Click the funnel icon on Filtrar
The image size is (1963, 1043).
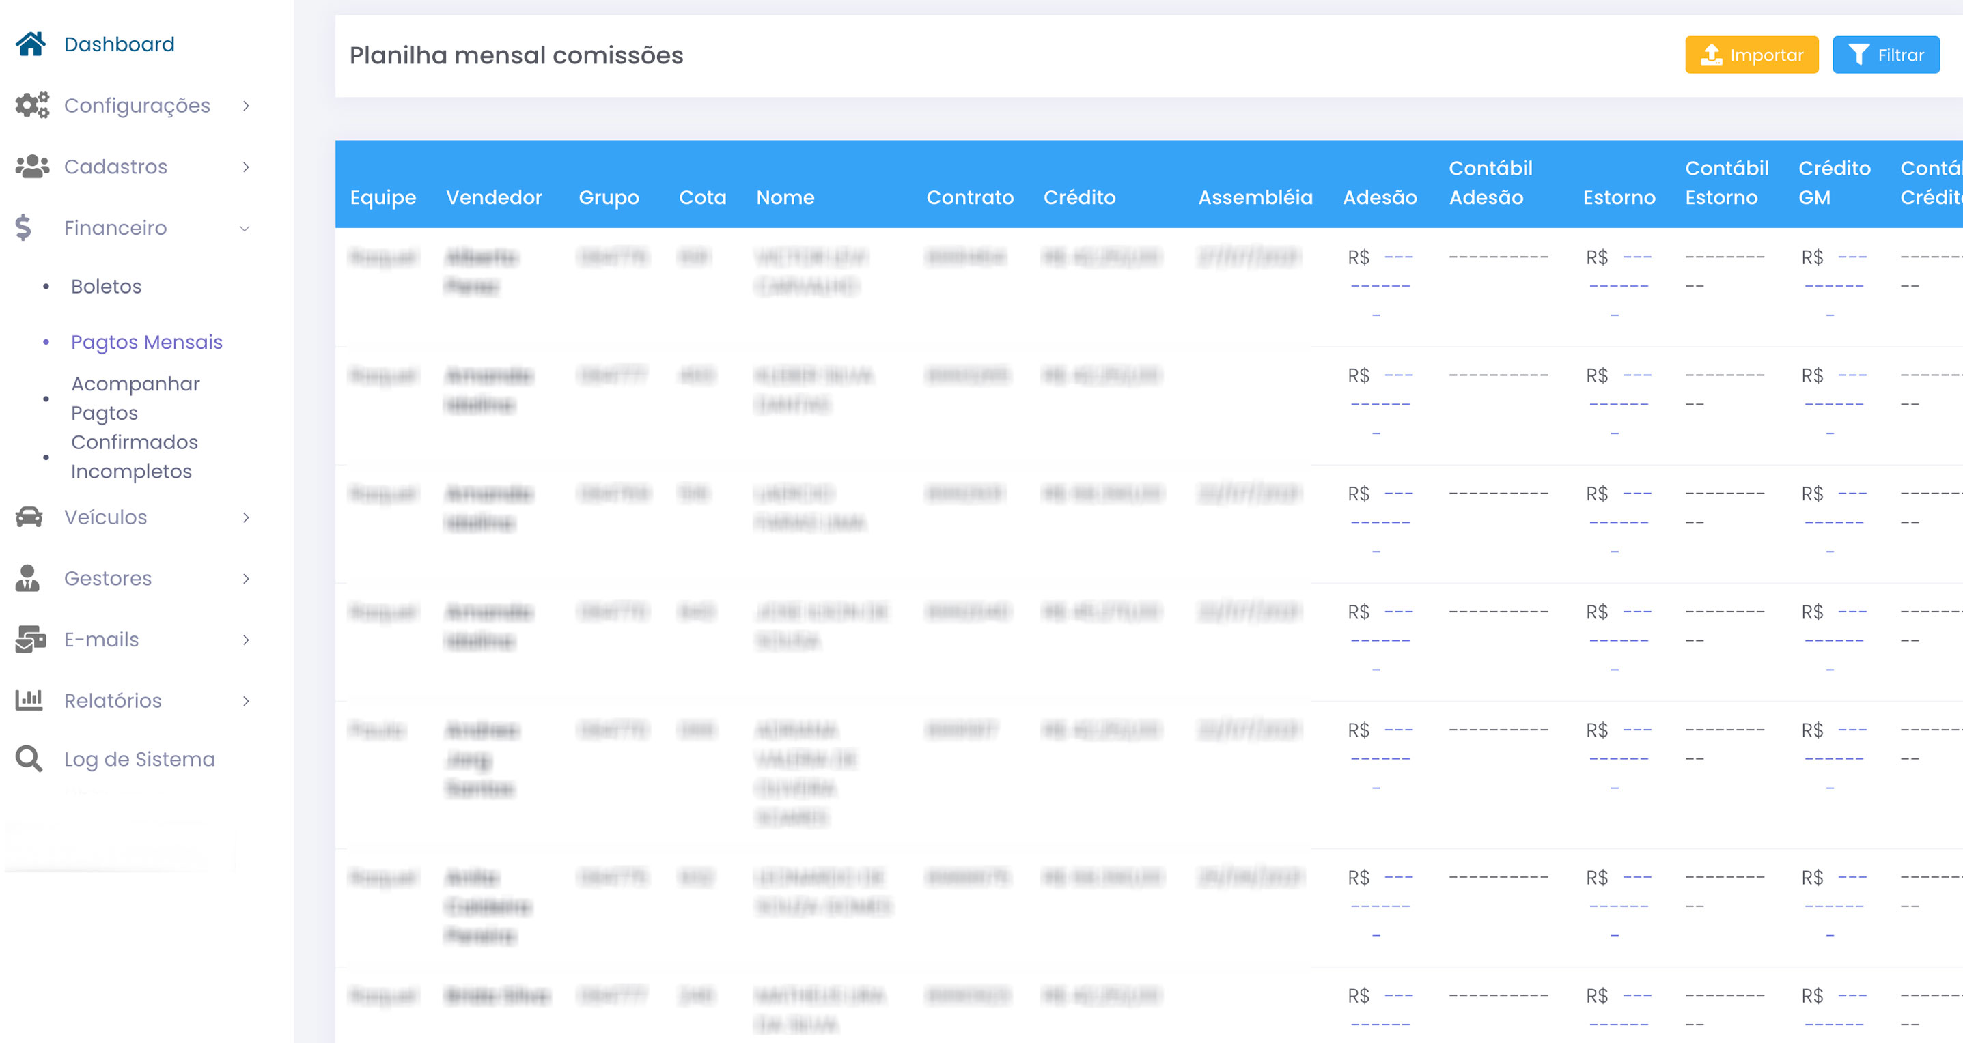click(x=1858, y=55)
